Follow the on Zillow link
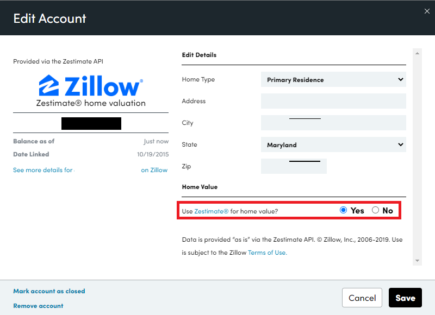The height and width of the screenshot is (315, 435). 154,170
